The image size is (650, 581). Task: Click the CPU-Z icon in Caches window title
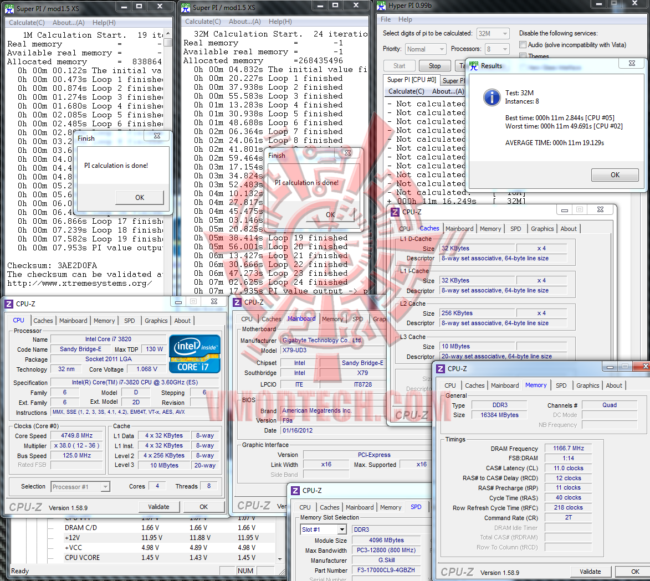395,212
